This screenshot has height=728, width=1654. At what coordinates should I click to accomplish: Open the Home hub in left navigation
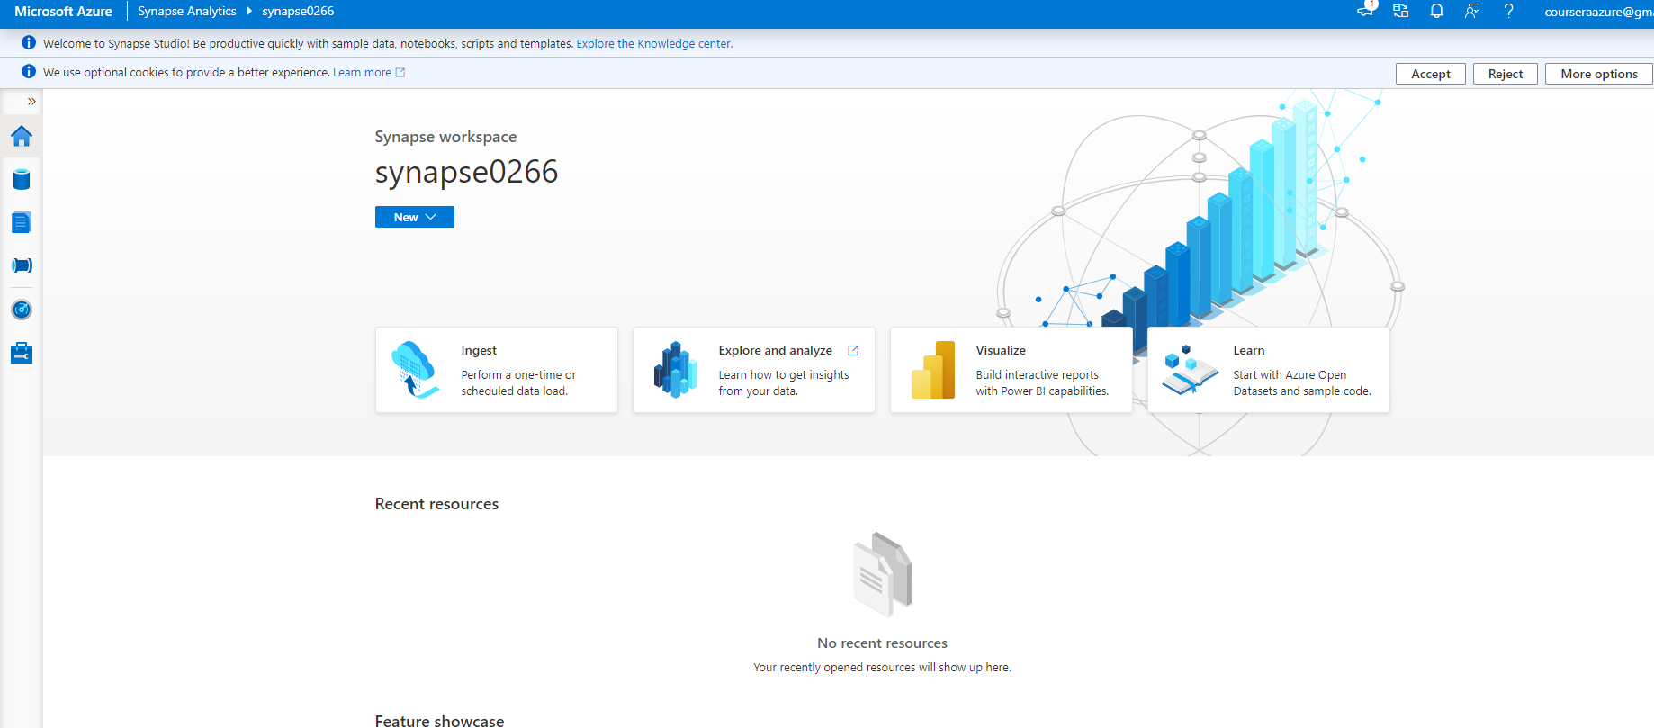click(22, 136)
